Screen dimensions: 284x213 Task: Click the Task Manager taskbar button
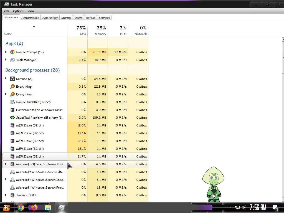61,207
